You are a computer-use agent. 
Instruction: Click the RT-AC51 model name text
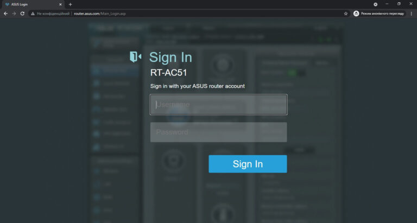click(168, 73)
